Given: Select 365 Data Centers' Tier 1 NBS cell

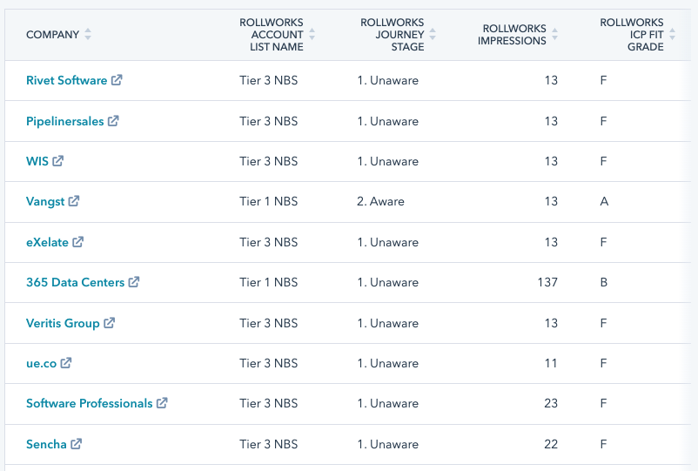Looking at the screenshot, I should pos(268,282).
